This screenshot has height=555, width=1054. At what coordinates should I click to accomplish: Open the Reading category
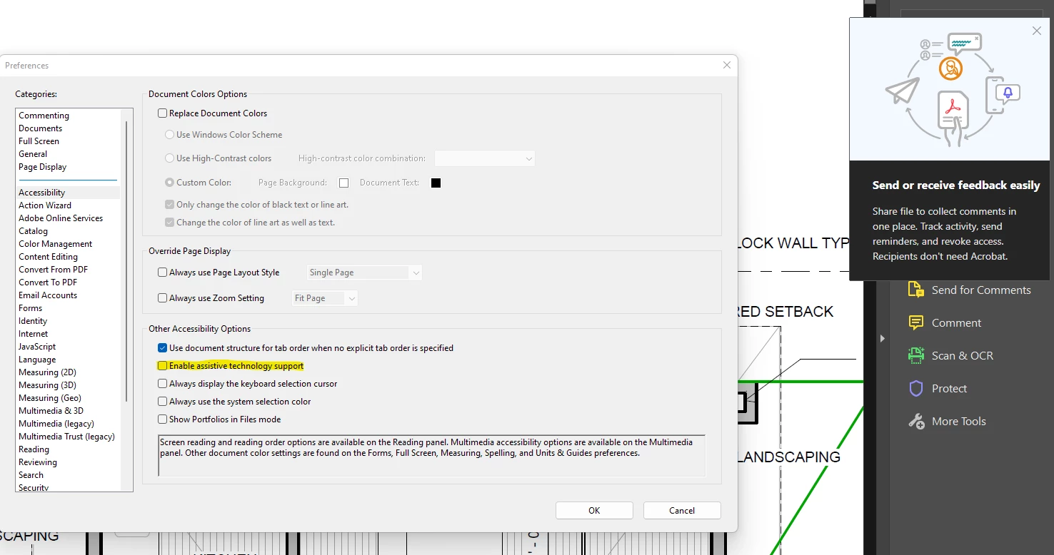(x=34, y=449)
